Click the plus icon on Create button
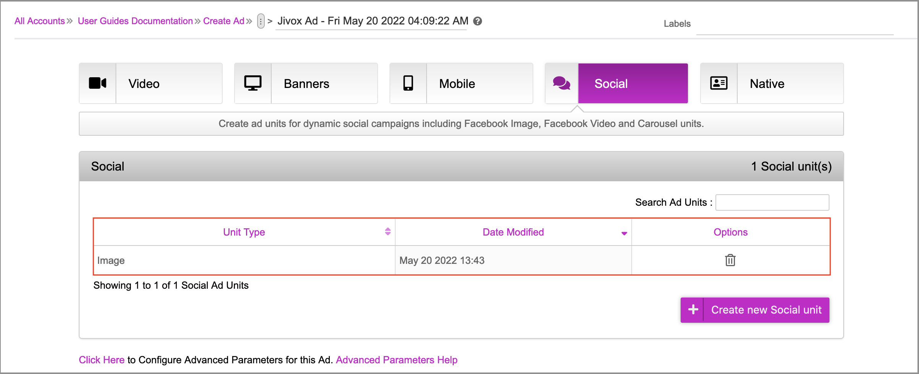This screenshot has width=919, height=374. click(693, 310)
